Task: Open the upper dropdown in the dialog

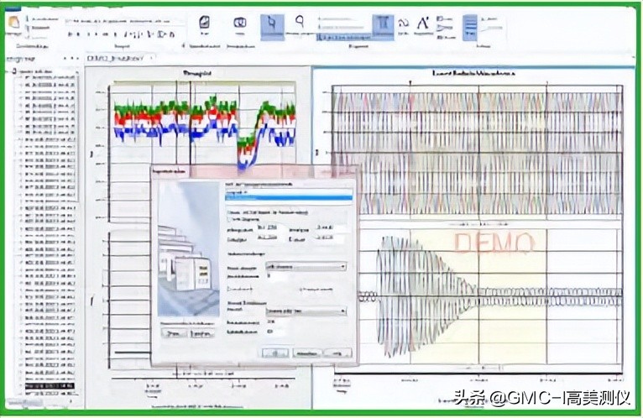Action: coord(306,267)
